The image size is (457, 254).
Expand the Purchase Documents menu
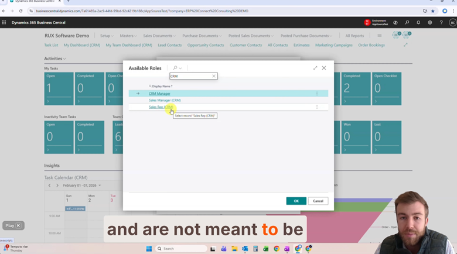click(x=202, y=36)
